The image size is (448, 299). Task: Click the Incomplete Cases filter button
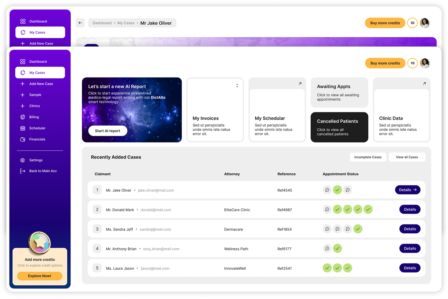pyautogui.click(x=368, y=157)
